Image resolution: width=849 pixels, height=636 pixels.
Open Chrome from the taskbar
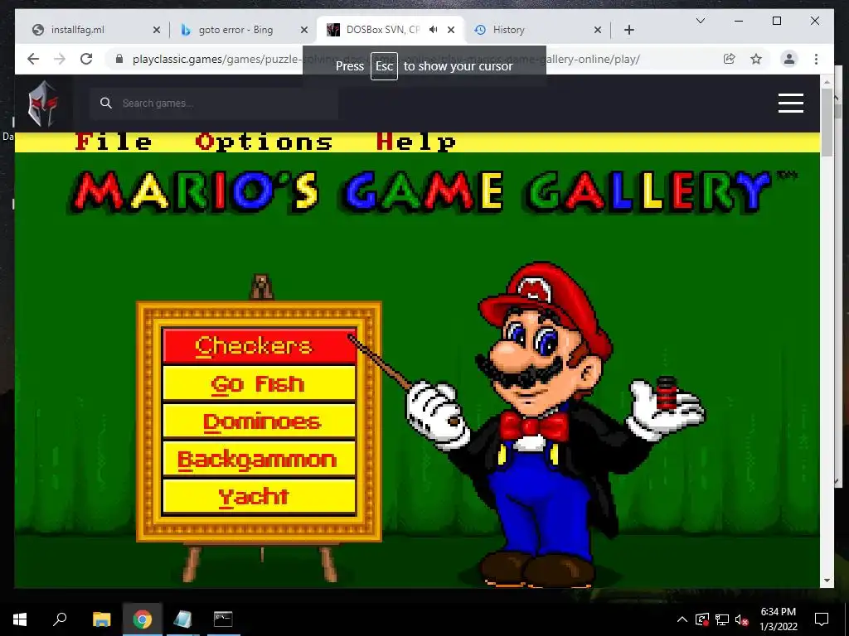pos(142,619)
